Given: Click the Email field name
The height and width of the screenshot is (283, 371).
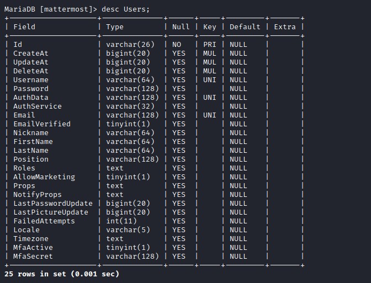Looking at the screenshot, I should point(24,115).
